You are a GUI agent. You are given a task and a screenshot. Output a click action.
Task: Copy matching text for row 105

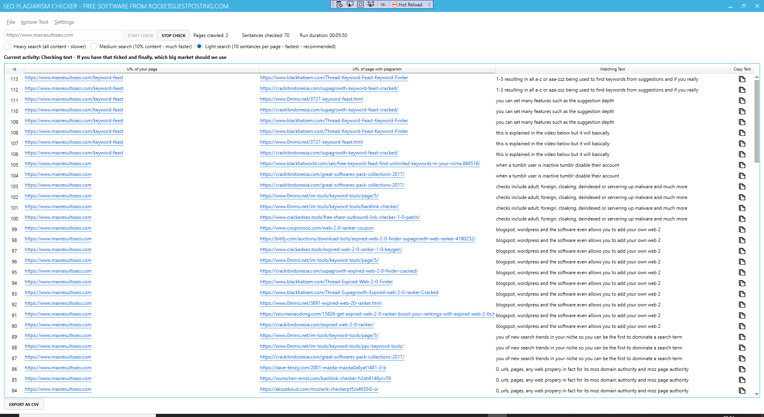pos(742,165)
